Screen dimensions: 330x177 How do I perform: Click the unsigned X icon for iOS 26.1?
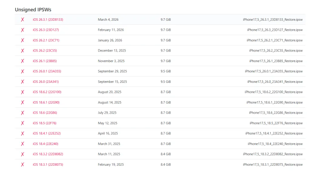23,61
